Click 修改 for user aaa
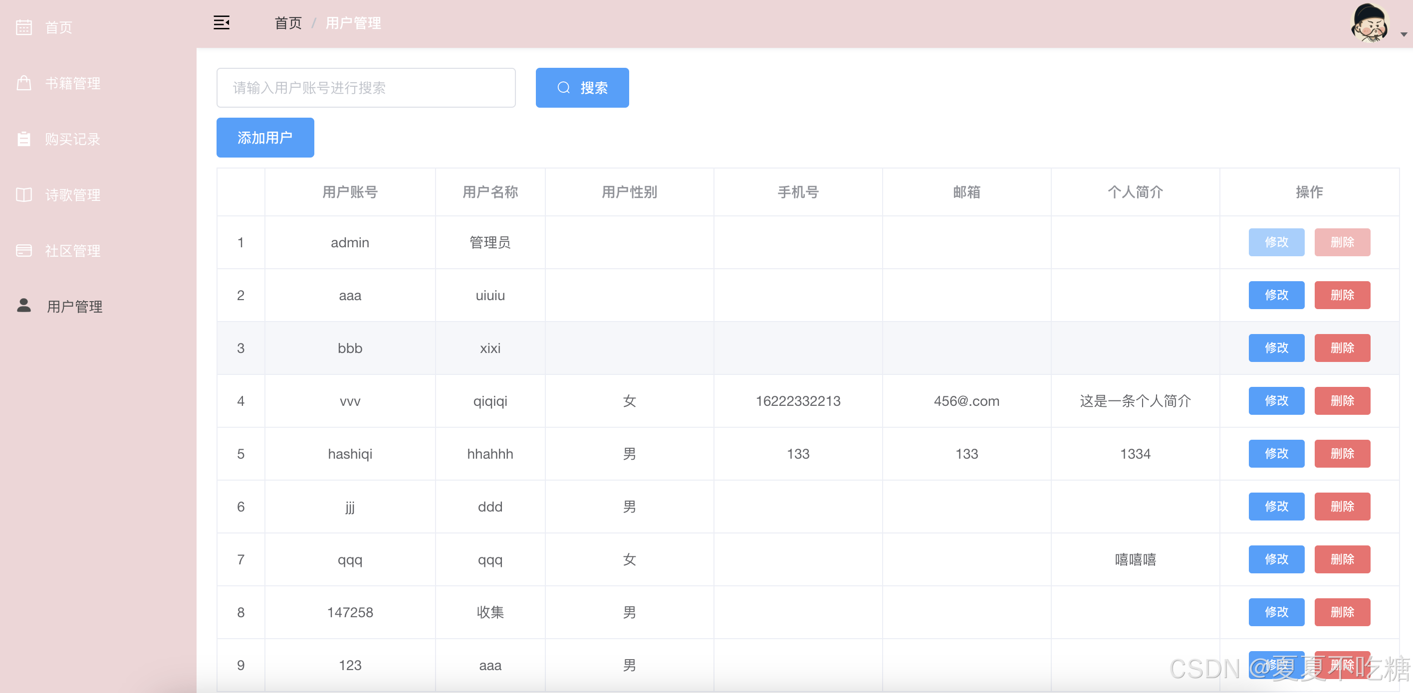 [1276, 295]
